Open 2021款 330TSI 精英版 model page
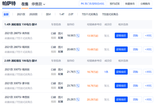The image size is (157, 106). (x=17, y=69)
